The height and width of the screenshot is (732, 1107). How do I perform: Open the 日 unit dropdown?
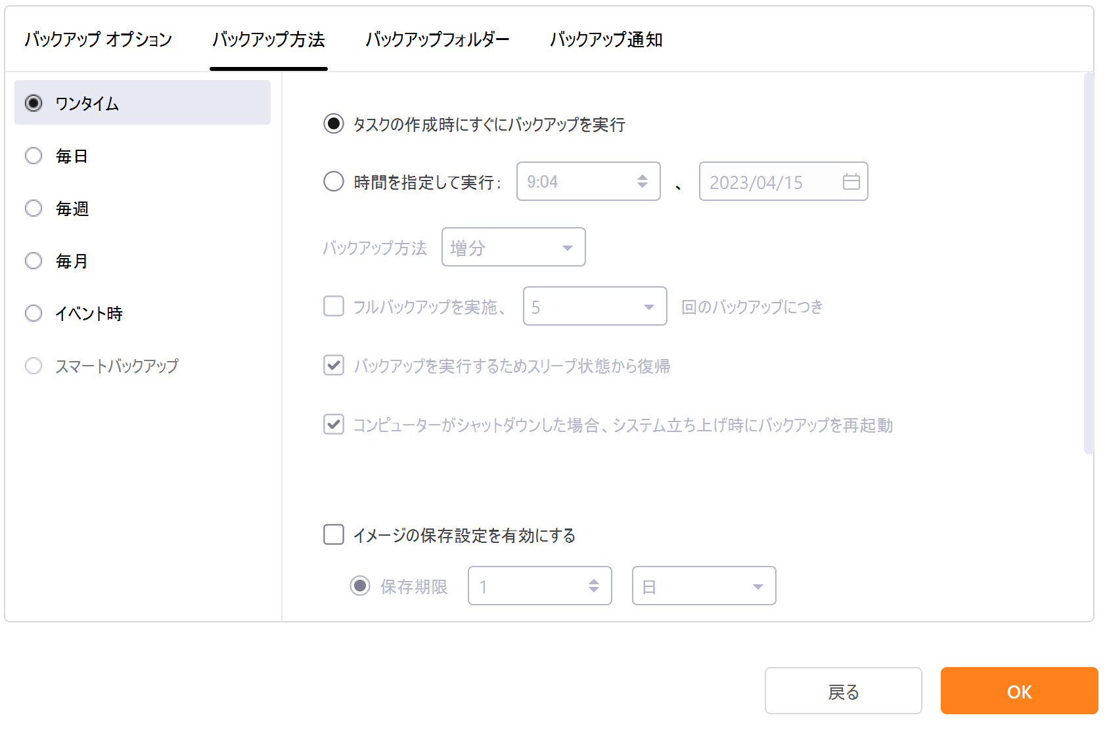point(704,586)
